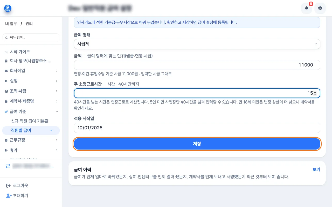Viewport: 332px width, 207px height.
Task: Click the workspace switch arrows icon
Action: (x=8, y=166)
